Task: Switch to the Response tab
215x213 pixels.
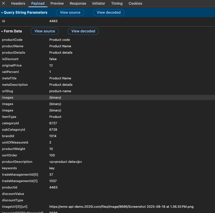Action: pos(78,4)
